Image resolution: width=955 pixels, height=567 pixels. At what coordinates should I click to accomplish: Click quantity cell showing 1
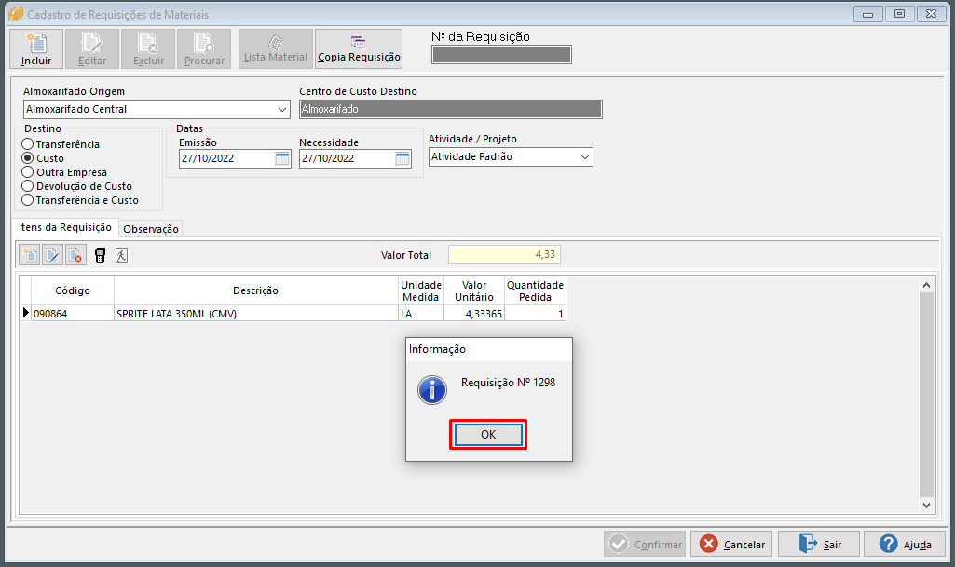tap(536, 314)
